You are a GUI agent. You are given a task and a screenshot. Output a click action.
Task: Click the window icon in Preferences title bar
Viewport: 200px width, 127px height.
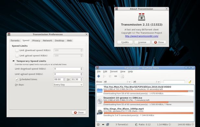point(9,34)
